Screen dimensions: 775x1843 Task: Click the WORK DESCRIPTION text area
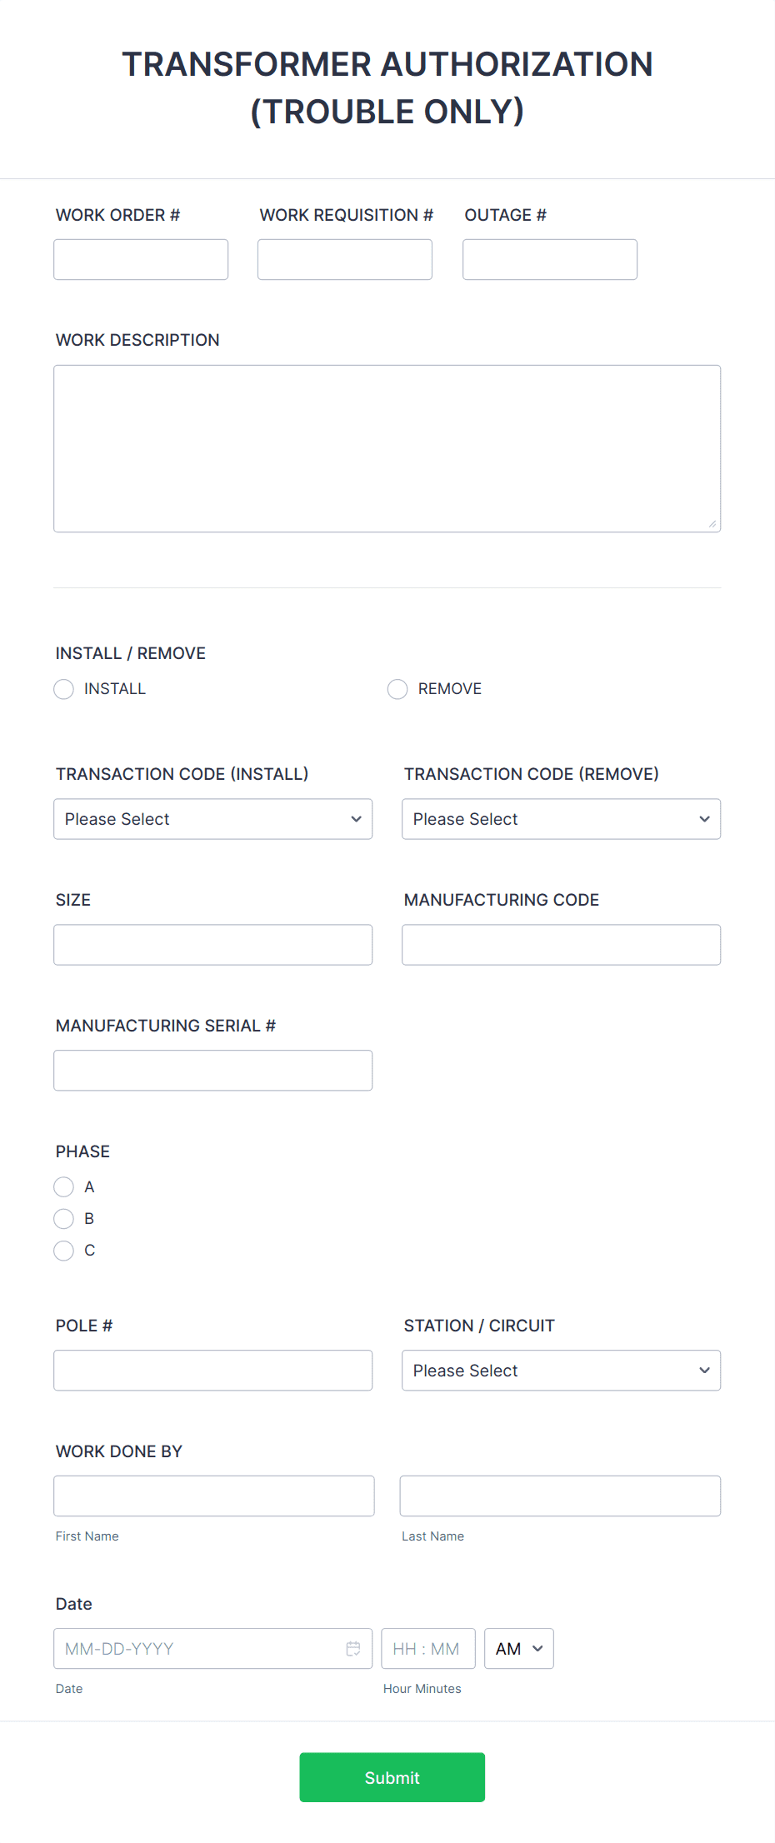click(387, 447)
